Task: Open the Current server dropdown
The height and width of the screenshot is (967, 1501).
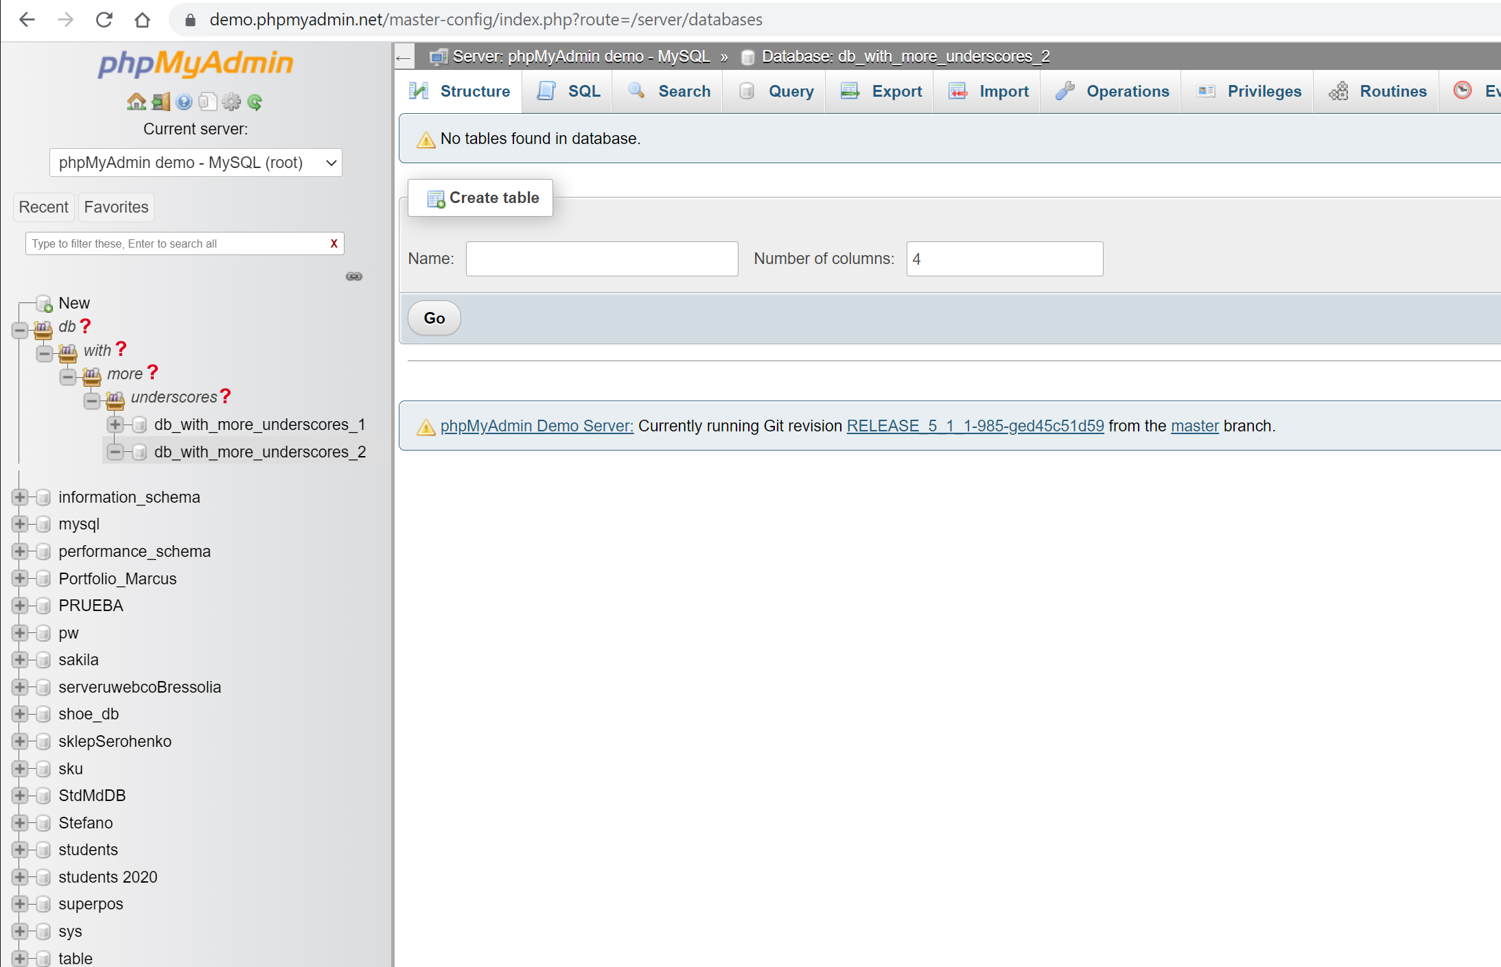Action: (x=195, y=163)
